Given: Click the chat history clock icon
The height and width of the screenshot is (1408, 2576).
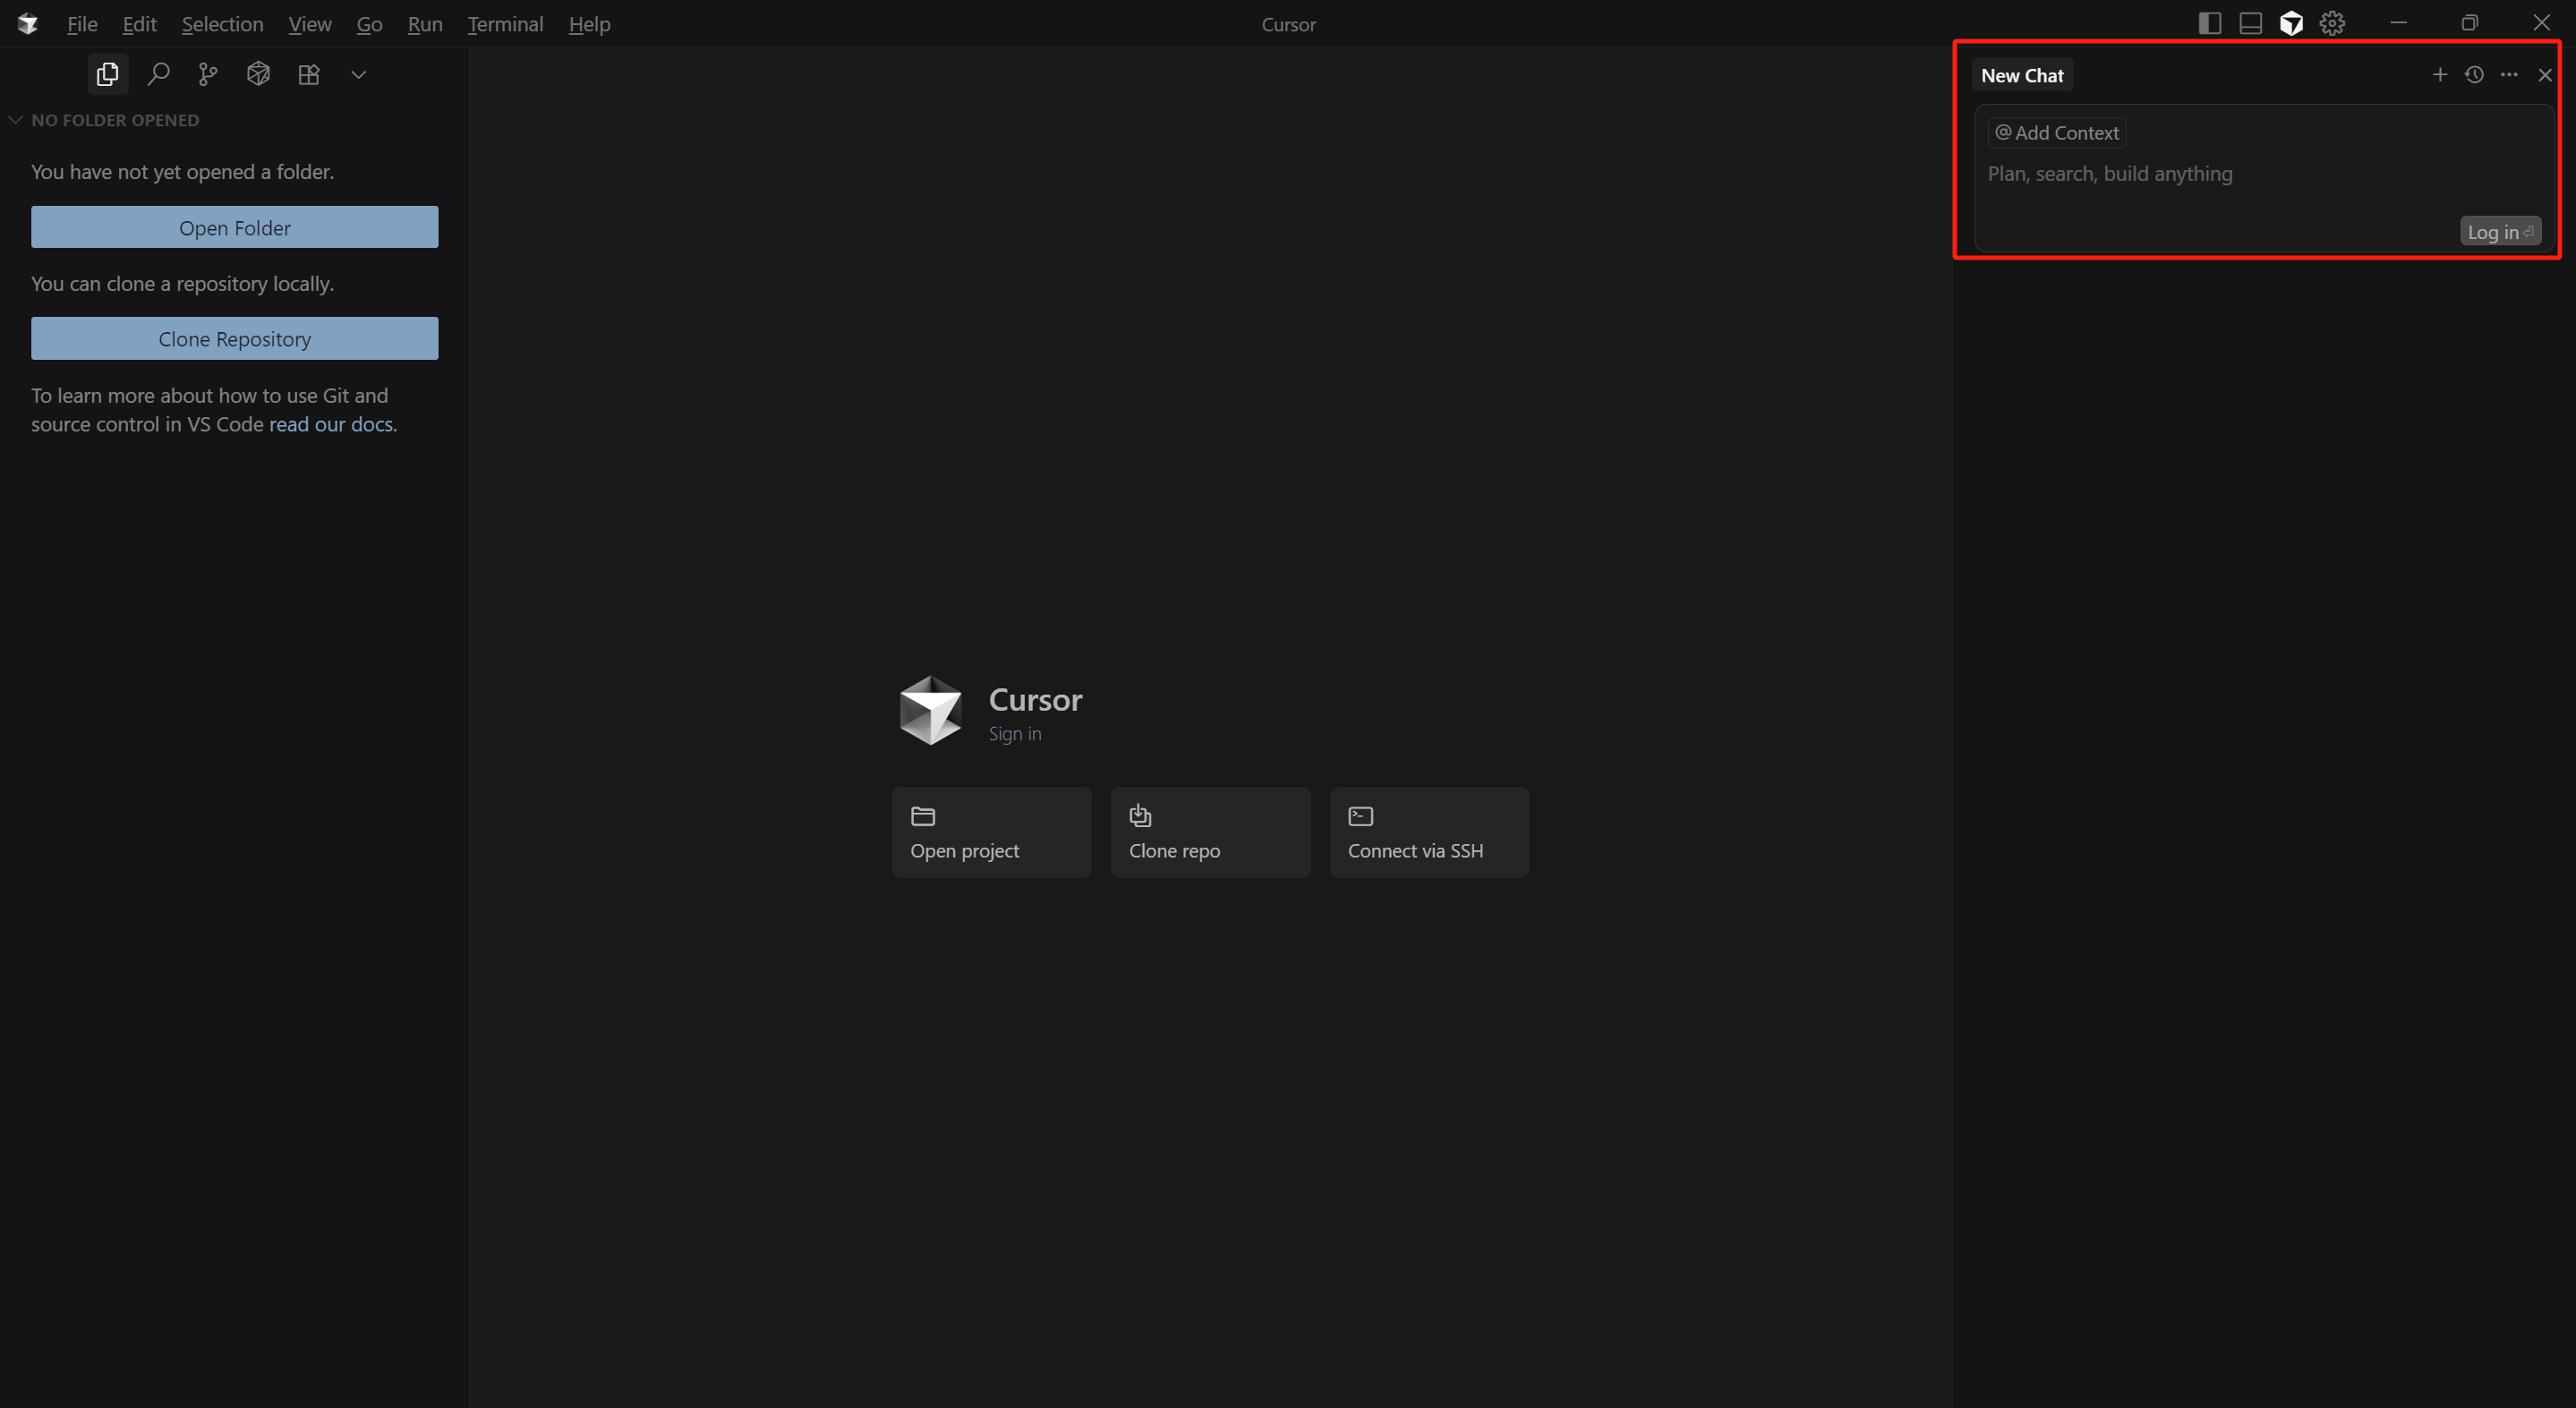Looking at the screenshot, I should [x=2474, y=75].
